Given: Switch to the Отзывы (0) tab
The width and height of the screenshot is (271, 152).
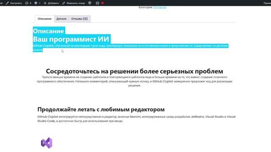Looking at the screenshot, I should [80, 19].
